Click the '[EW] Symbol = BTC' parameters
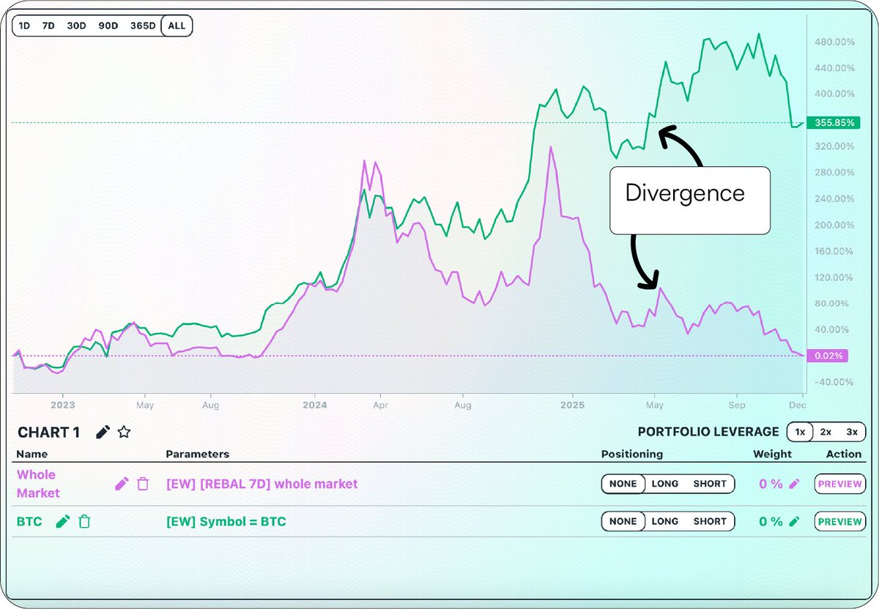 click(226, 522)
